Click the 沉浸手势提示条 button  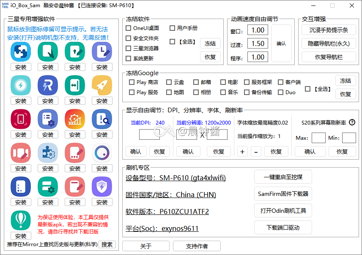coord(329,30)
